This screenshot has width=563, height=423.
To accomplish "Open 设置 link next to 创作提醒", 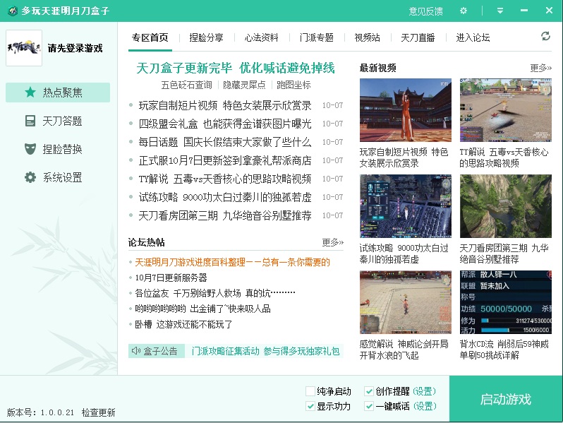I will pos(424,391).
